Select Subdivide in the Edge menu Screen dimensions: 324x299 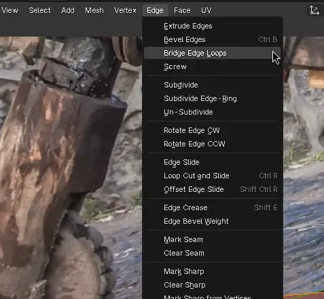point(212,85)
